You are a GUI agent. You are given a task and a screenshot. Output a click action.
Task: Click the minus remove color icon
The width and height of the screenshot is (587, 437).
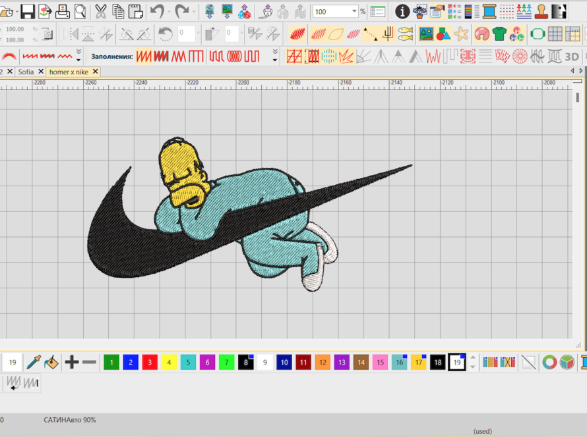coord(89,362)
